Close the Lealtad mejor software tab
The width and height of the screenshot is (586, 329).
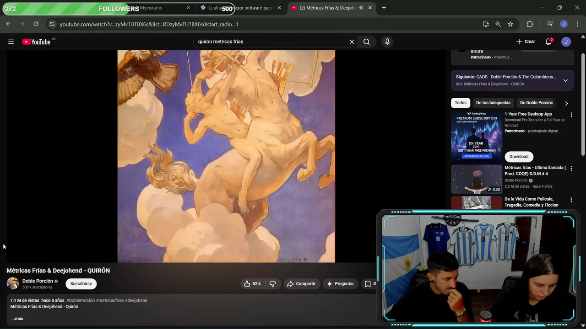(279, 8)
